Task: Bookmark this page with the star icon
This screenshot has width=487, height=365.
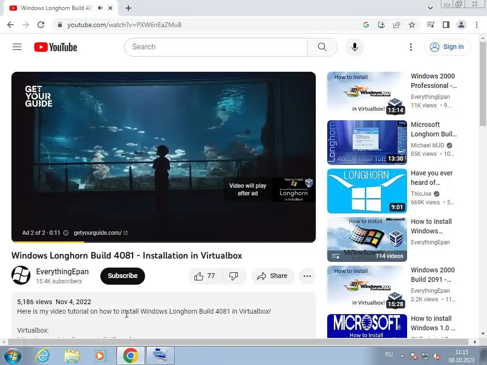Action: (x=412, y=25)
